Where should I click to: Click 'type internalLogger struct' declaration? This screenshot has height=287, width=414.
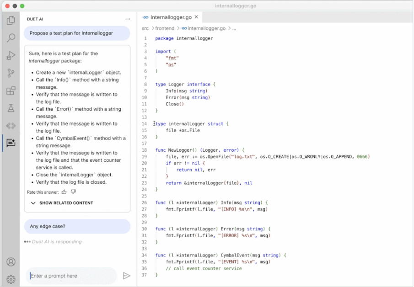[x=192, y=124]
